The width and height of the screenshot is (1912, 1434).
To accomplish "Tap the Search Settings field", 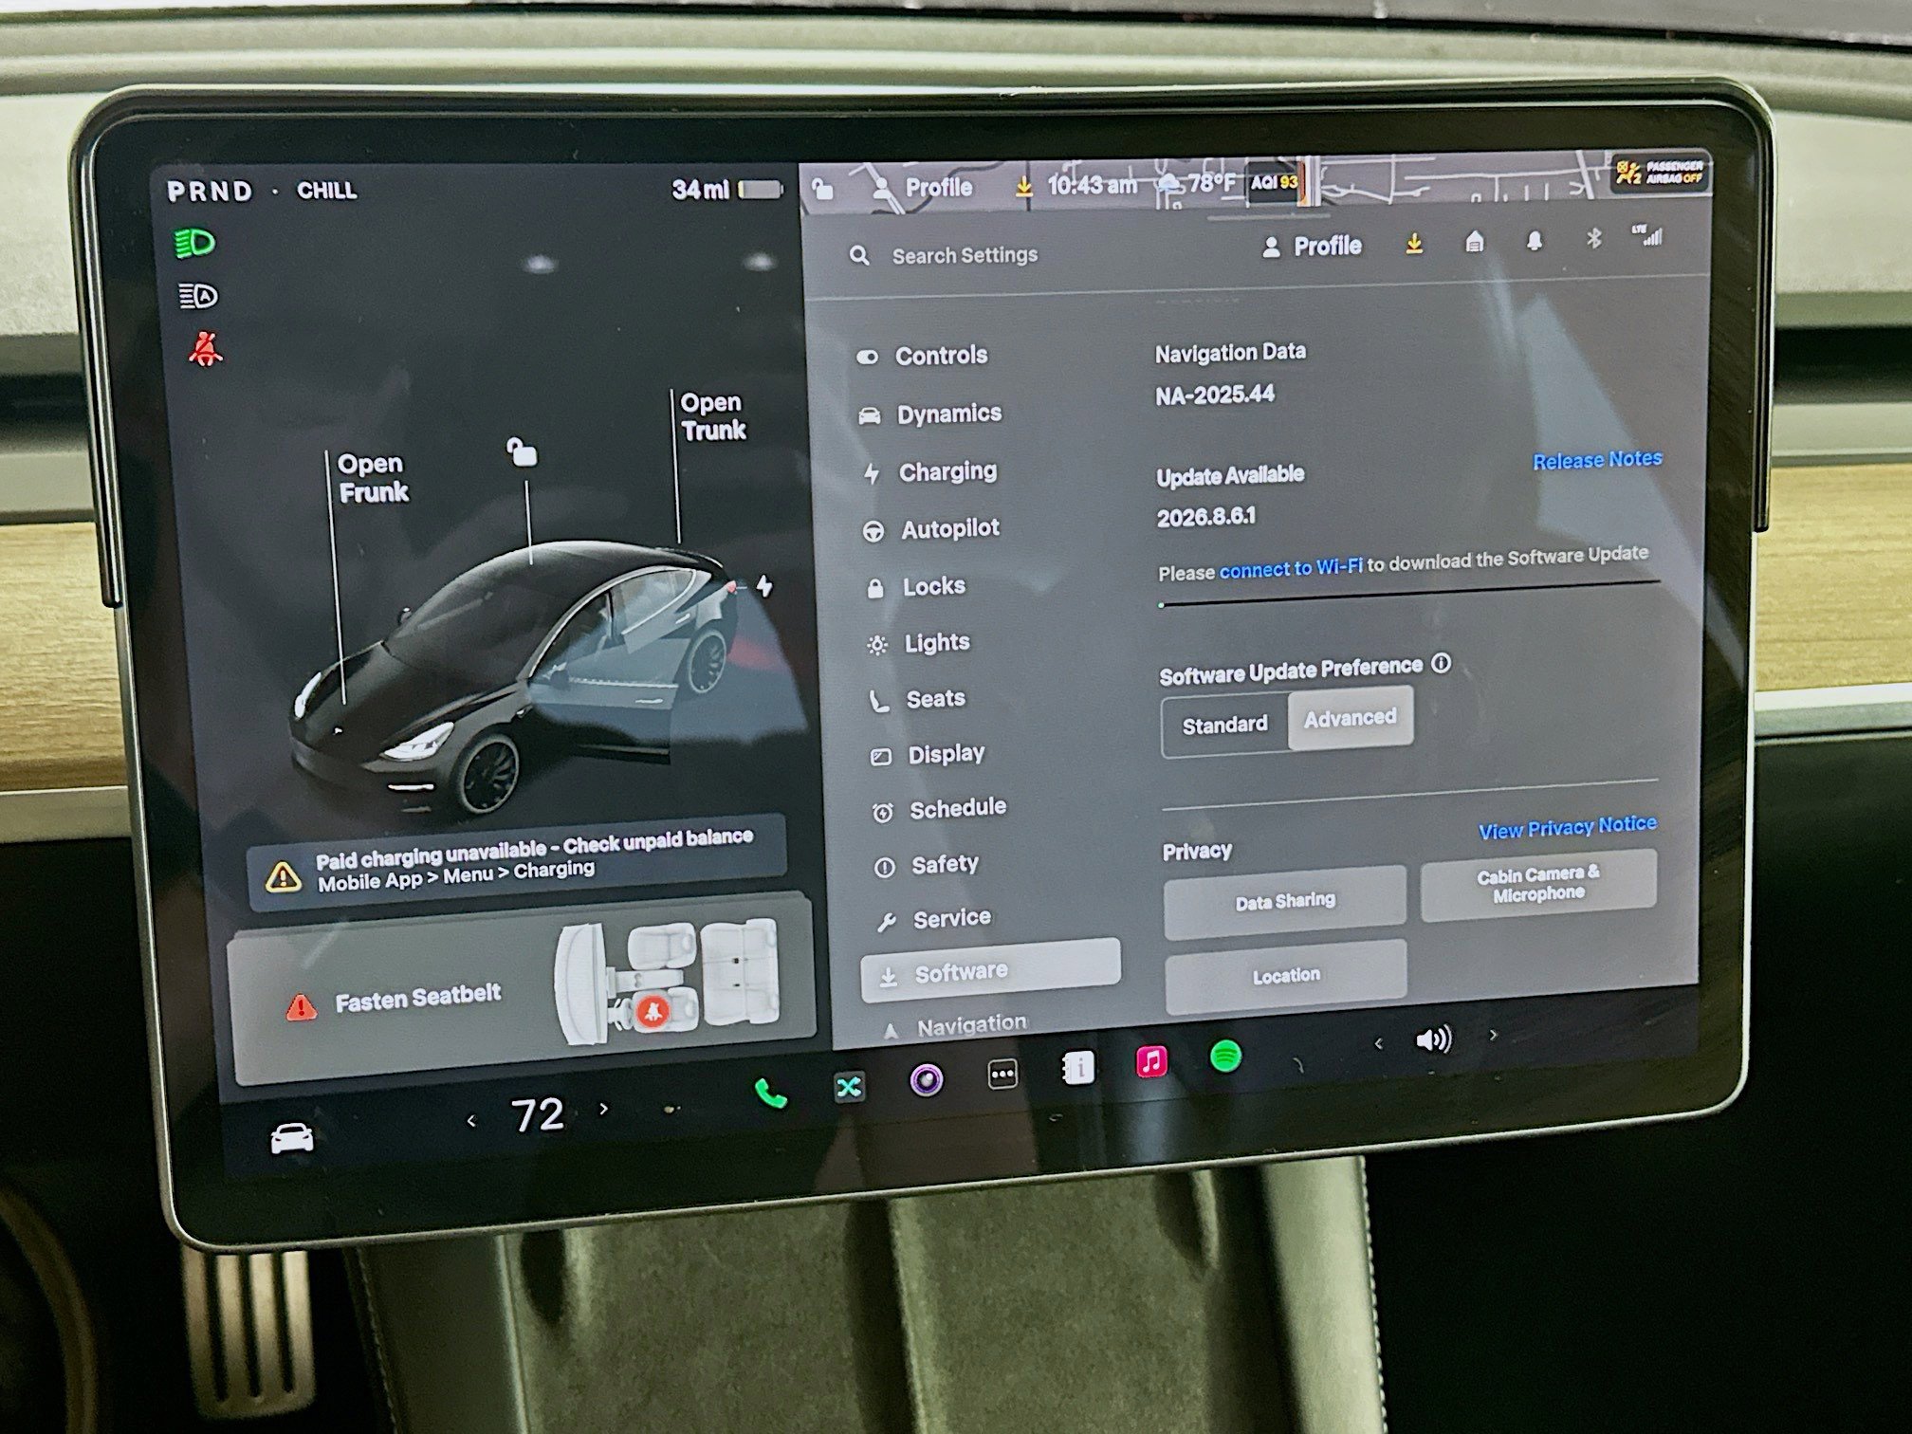I will point(964,254).
